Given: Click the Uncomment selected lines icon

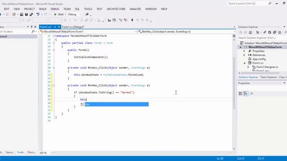Looking at the screenshot, I should pyautogui.click(x=126, y=20).
